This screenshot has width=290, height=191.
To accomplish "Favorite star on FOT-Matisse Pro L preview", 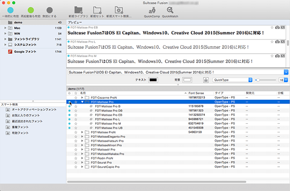I will (272, 42).
